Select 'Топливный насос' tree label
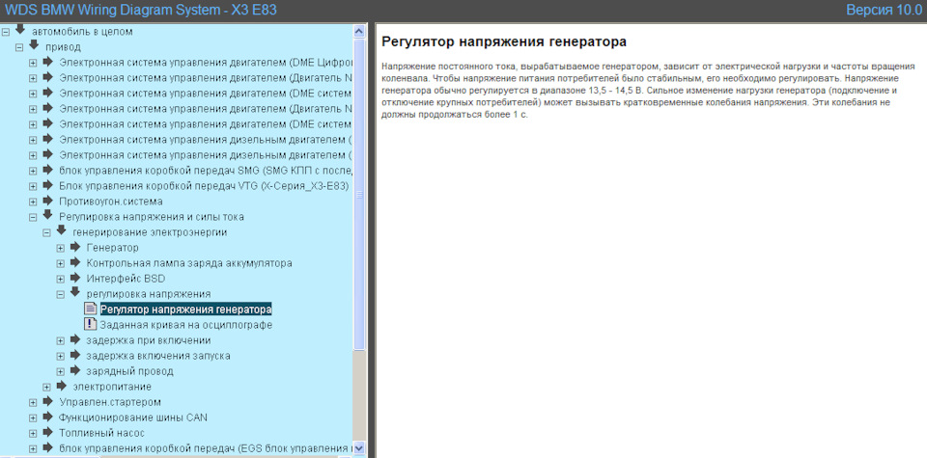 point(101,433)
